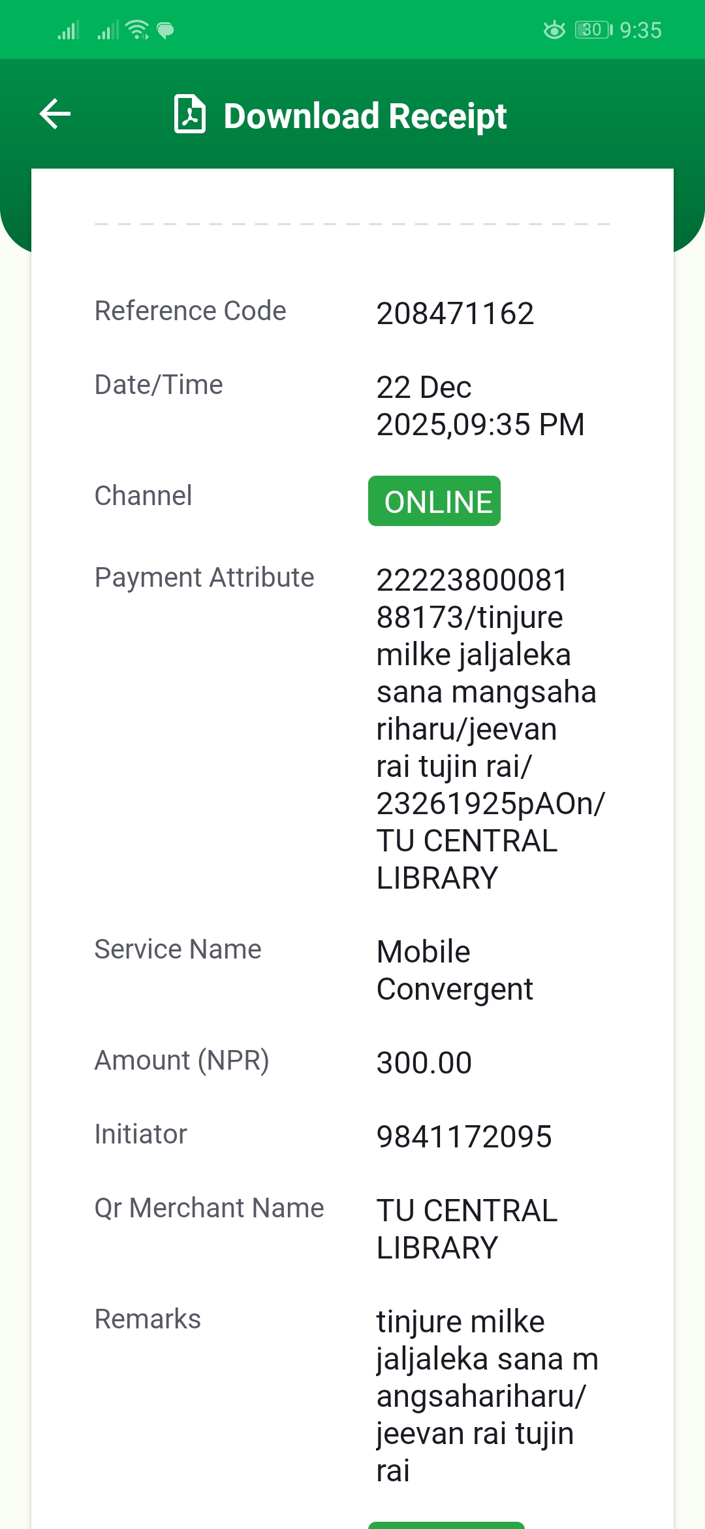Select the initiator number 9841172095
This screenshot has height=1529, width=705.
(464, 1137)
